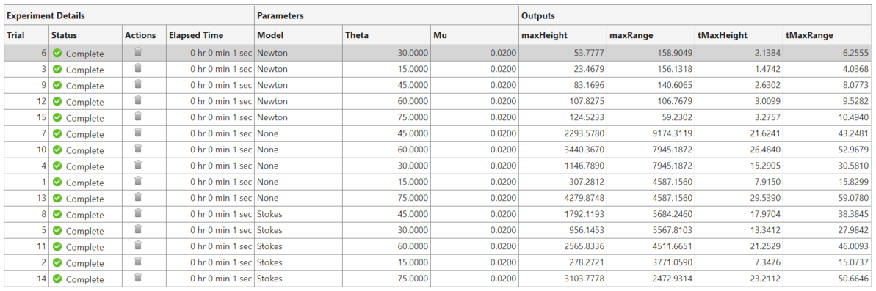Image resolution: width=876 pixels, height=291 pixels.
Task: Remove trial 8 using its trash icon
Action: (x=138, y=214)
